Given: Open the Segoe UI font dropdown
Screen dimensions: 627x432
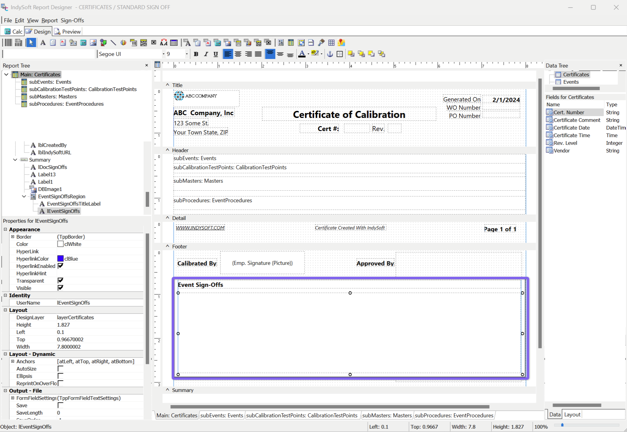Looking at the screenshot, I should click(163, 54).
